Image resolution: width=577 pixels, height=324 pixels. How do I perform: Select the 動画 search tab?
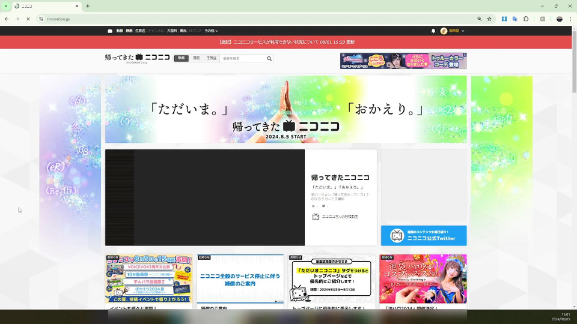coord(182,58)
